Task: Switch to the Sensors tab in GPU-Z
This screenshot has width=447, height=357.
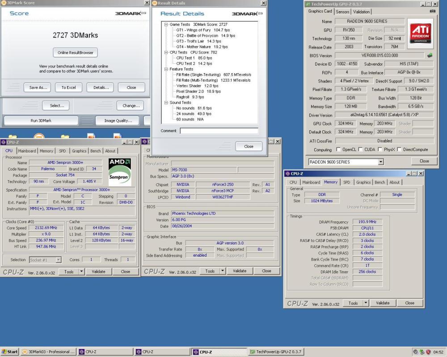Action: 343,12
